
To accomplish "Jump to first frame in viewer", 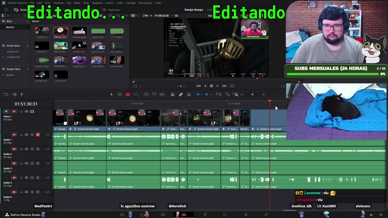I will click(198, 86).
